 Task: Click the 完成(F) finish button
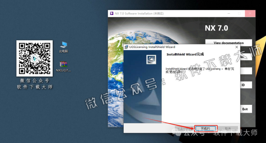click(205, 128)
